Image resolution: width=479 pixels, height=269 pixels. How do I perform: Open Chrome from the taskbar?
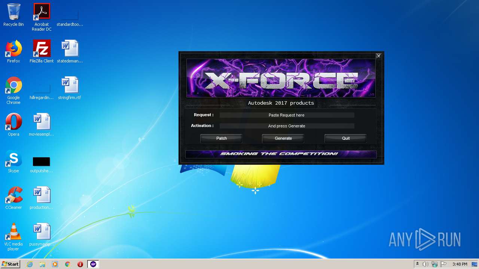point(68,264)
